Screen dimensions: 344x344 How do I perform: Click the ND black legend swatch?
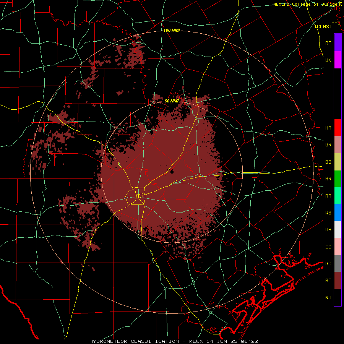pos(338,297)
